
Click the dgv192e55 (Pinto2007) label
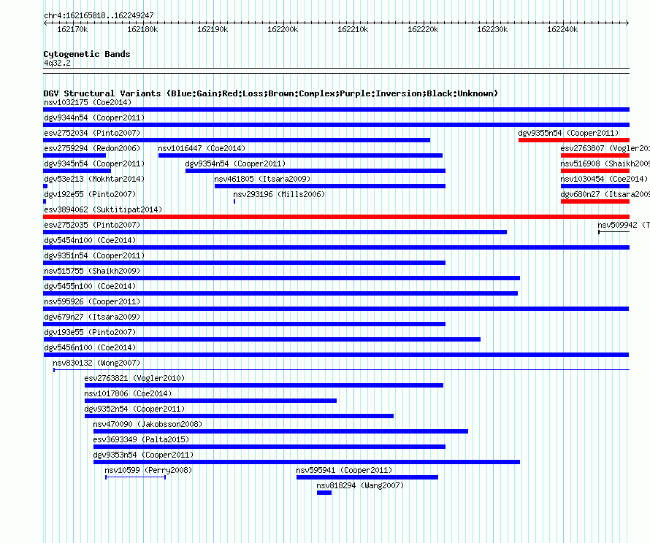coord(90,194)
